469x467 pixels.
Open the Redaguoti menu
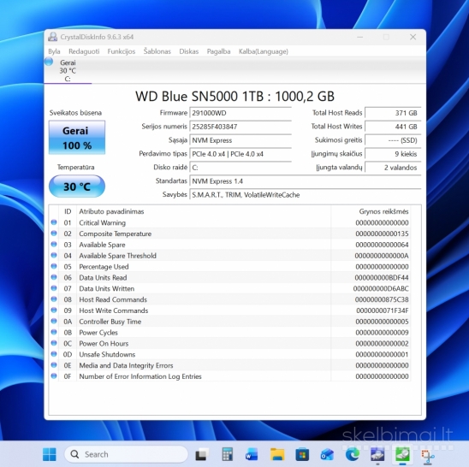click(x=84, y=51)
